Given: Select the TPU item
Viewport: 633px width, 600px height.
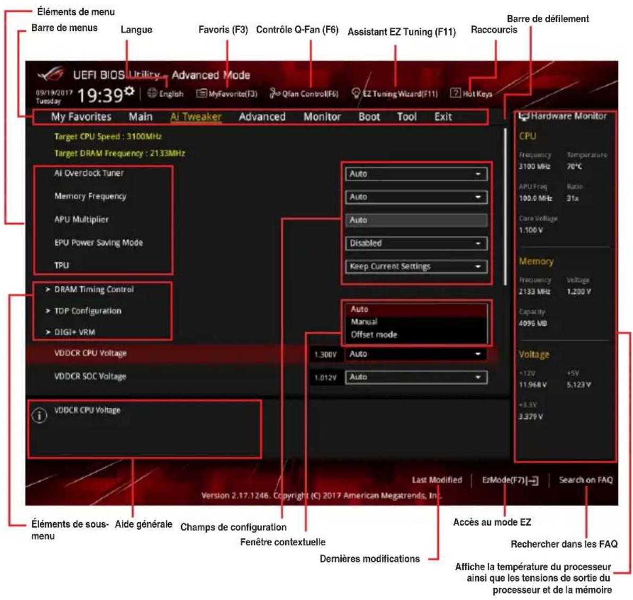Looking at the screenshot, I should pyautogui.click(x=62, y=266).
